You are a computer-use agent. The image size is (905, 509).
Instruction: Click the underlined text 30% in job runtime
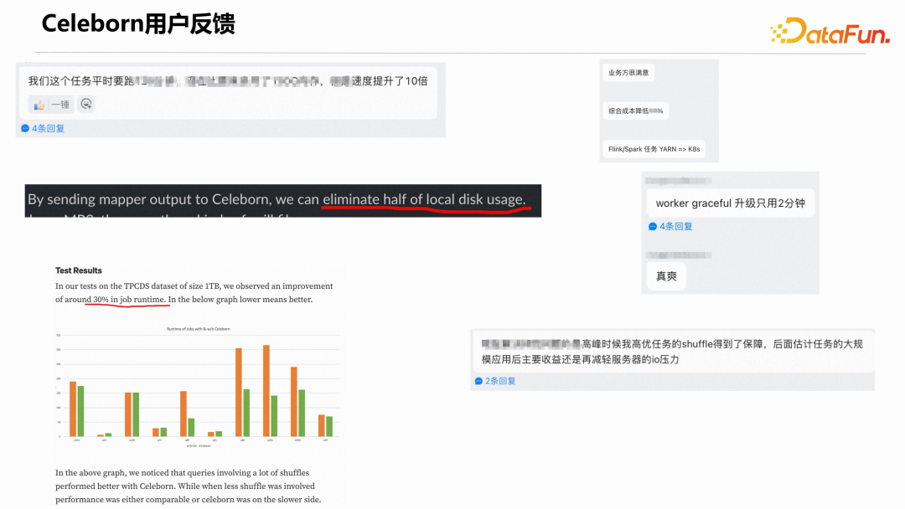(x=129, y=299)
